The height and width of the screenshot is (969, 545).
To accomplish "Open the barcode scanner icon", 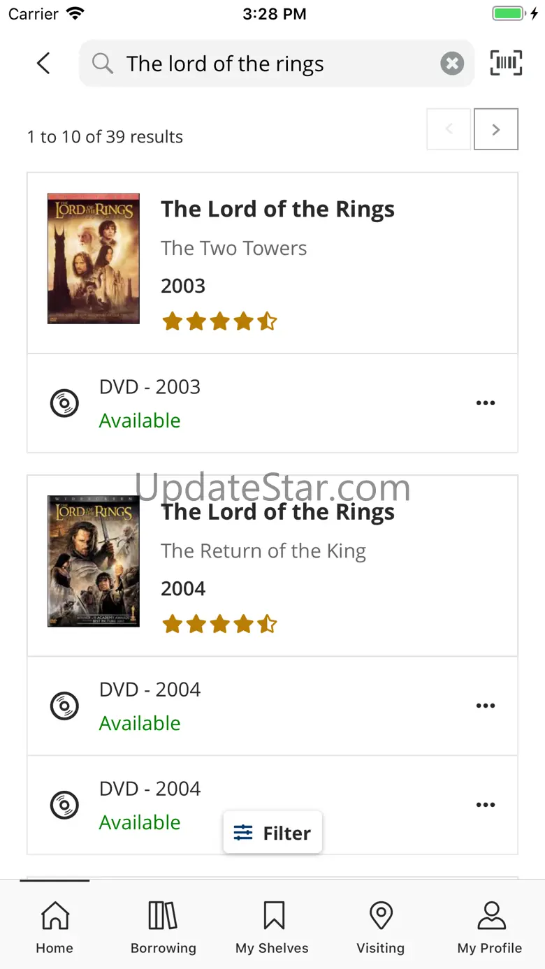I will tap(507, 64).
